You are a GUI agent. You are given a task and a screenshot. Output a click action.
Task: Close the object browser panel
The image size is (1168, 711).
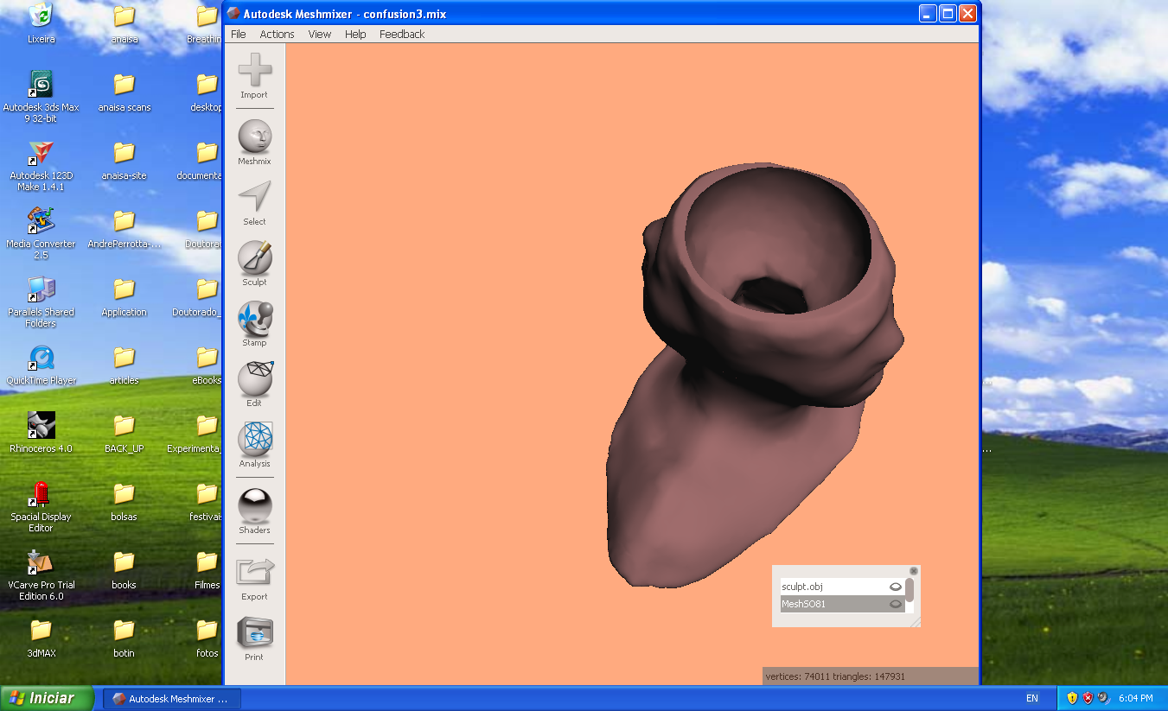click(x=914, y=571)
